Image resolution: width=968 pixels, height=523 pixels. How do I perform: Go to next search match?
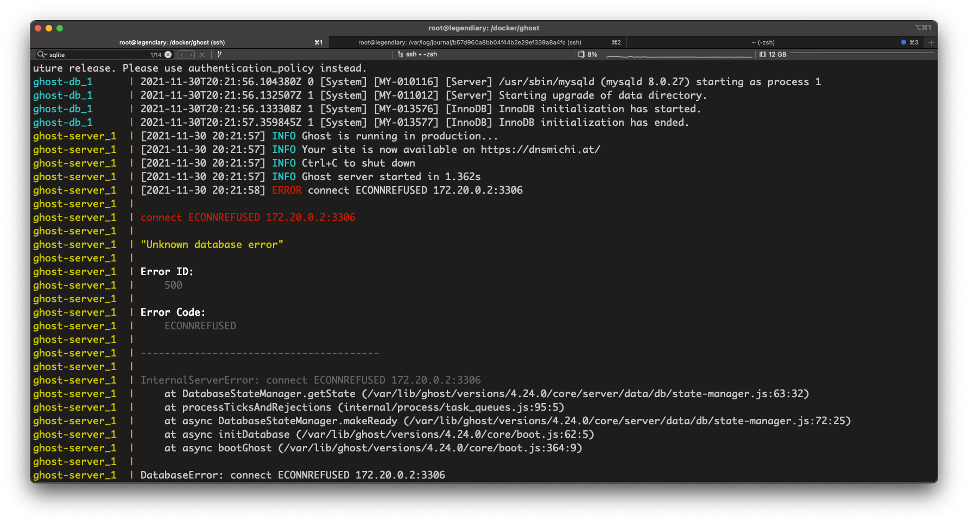pyautogui.click(x=190, y=55)
